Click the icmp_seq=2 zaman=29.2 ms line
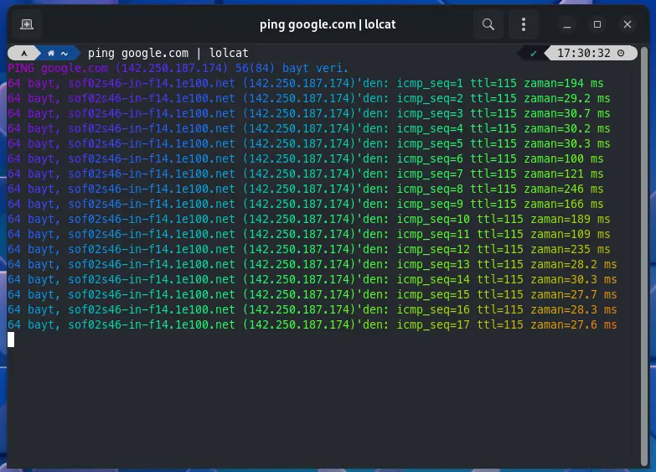Screen dimensions: 656x472 click(x=309, y=98)
